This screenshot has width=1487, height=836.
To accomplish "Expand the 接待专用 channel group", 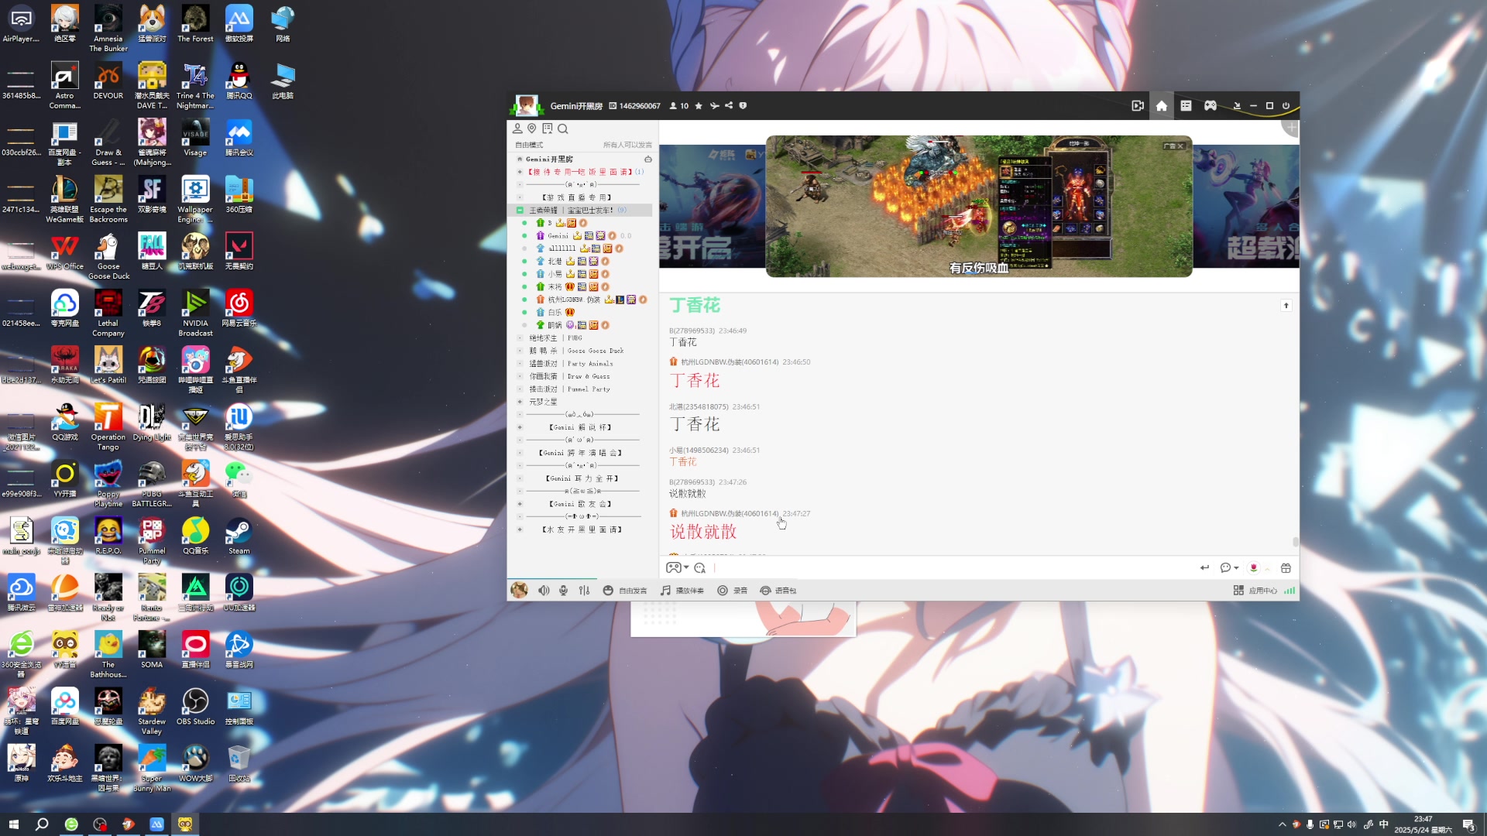I will (x=520, y=172).
